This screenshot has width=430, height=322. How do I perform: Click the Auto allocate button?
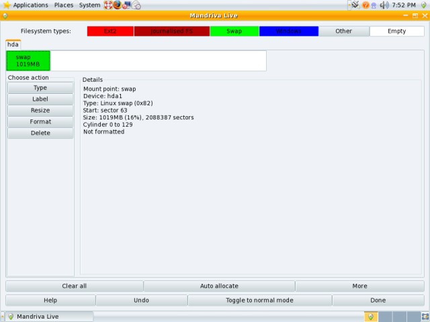click(x=219, y=286)
